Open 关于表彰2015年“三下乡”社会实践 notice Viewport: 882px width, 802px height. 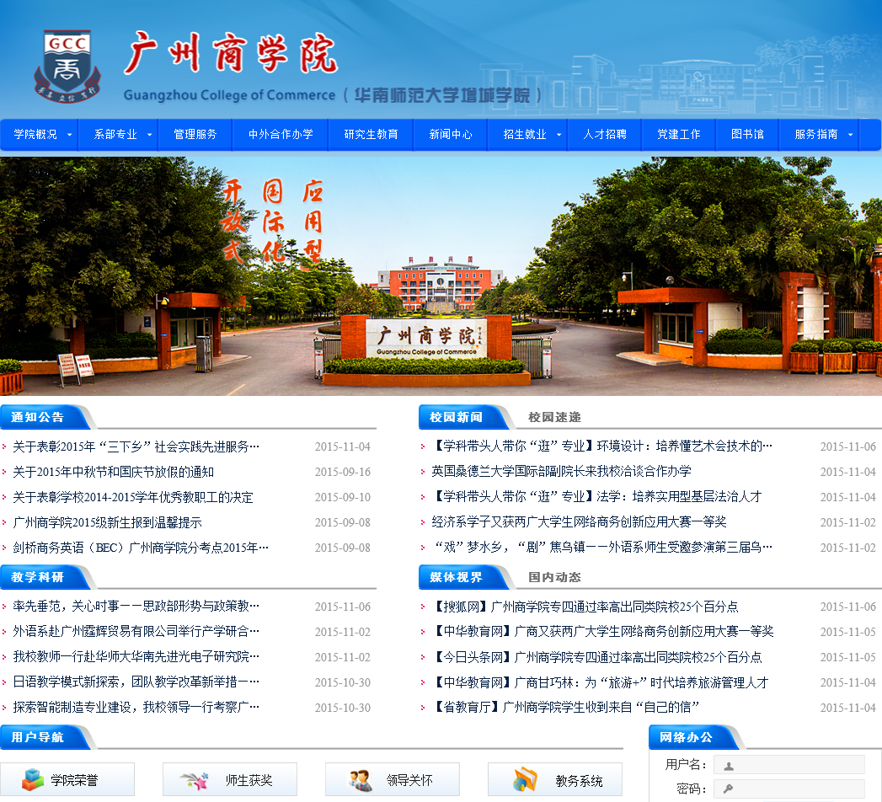(x=136, y=446)
